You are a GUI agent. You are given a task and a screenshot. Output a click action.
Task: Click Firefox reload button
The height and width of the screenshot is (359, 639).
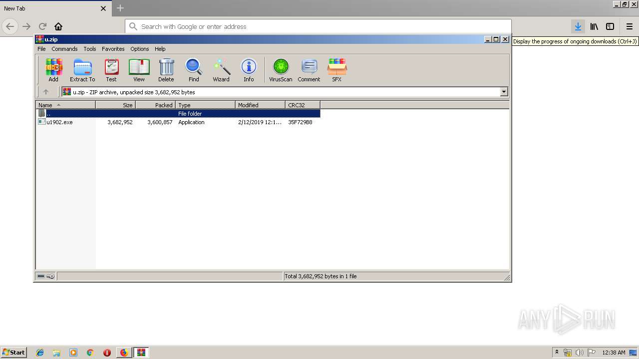[42, 26]
